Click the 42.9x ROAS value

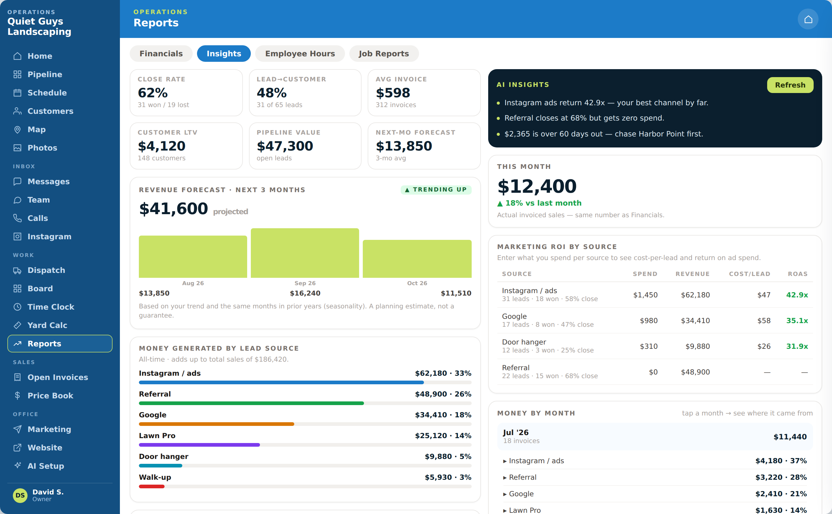(x=797, y=295)
